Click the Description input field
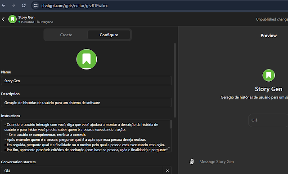This screenshot has width=288, height=174. click(86, 103)
